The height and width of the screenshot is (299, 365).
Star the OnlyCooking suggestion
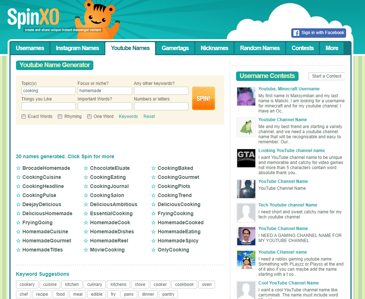pos(153,250)
